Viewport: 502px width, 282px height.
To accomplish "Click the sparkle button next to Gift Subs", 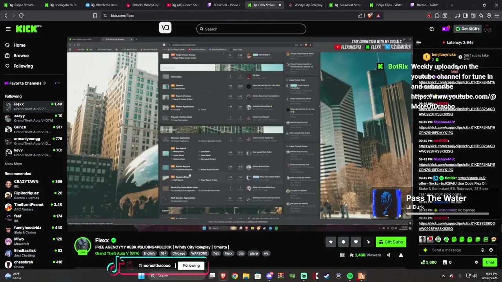I will point(368,242).
